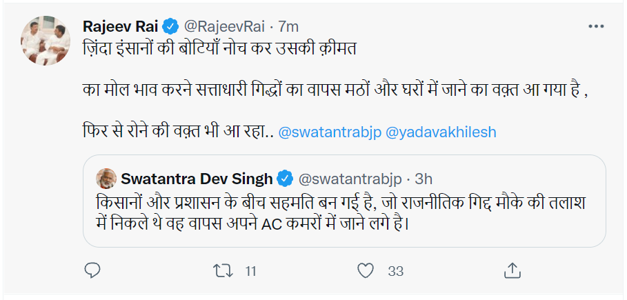Click the retweet count 11
The height and width of the screenshot is (300, 627).
click(250, 271)
